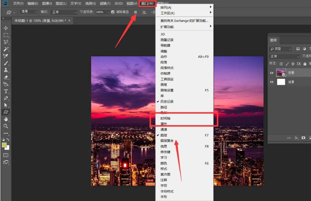This screenshot has height=201, width=311.
Task: Select the Eyedropper tool
Action: click(6, 56)
